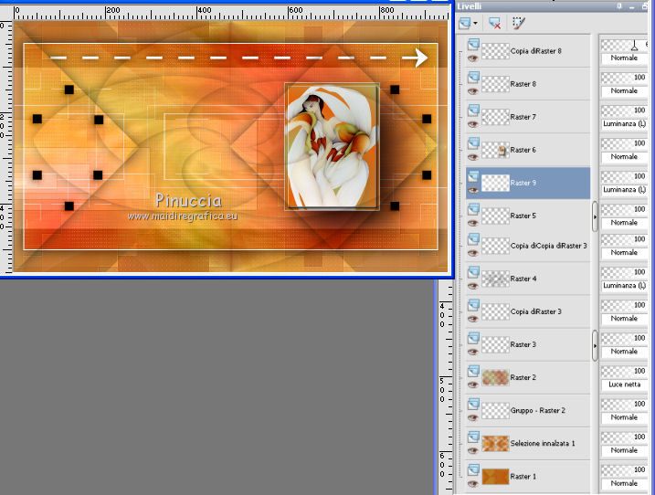Image resolution: width=655 pixels, height=495 pixels.
Task: Hide the Raster 4 layer
Action: pyautogui.click(x=473, y=286)
